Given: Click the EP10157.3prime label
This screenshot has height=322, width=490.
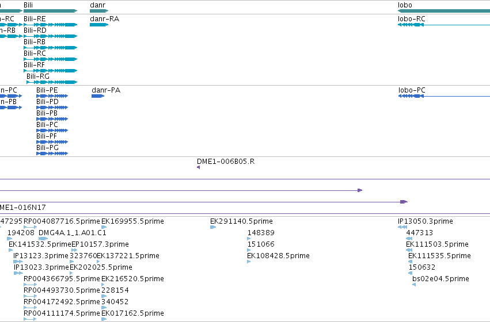Looking at the screenshot, I should [100, 244].
